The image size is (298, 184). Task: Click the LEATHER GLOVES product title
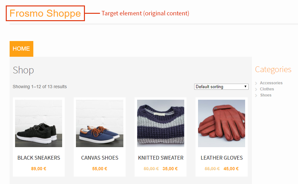point(221,158)
